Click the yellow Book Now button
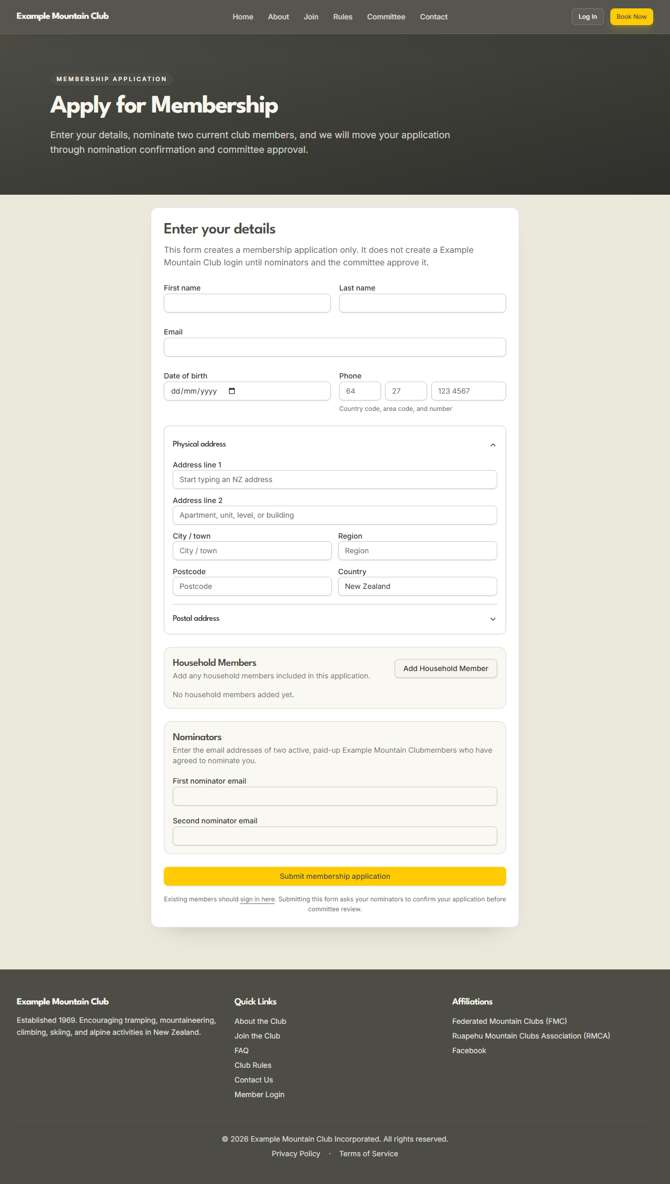 632,17
